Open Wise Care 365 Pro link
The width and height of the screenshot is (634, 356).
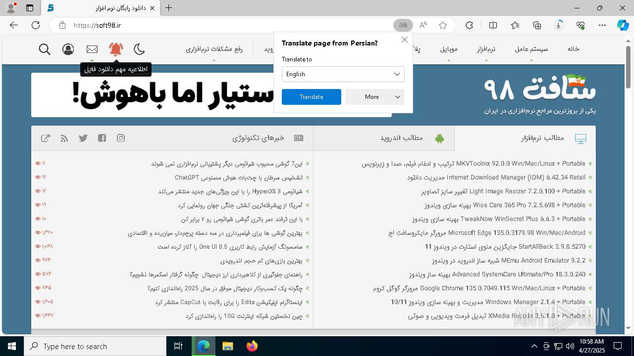click(505, 205)
